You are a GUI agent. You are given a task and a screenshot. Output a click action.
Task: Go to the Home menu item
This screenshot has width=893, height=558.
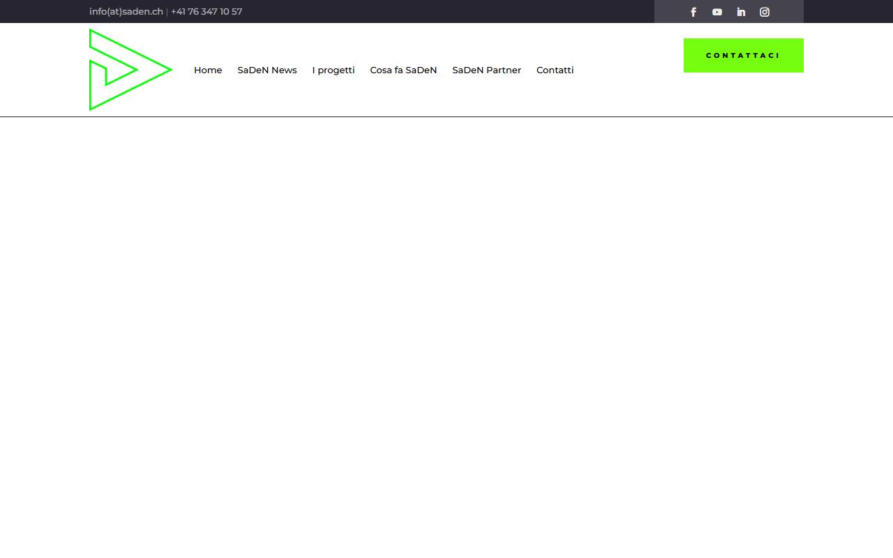pos(208,70)
